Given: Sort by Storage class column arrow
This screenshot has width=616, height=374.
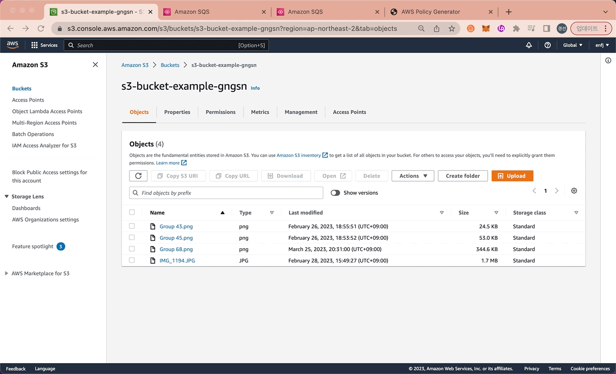Looking at the screenshot, I should pos(576,213).
